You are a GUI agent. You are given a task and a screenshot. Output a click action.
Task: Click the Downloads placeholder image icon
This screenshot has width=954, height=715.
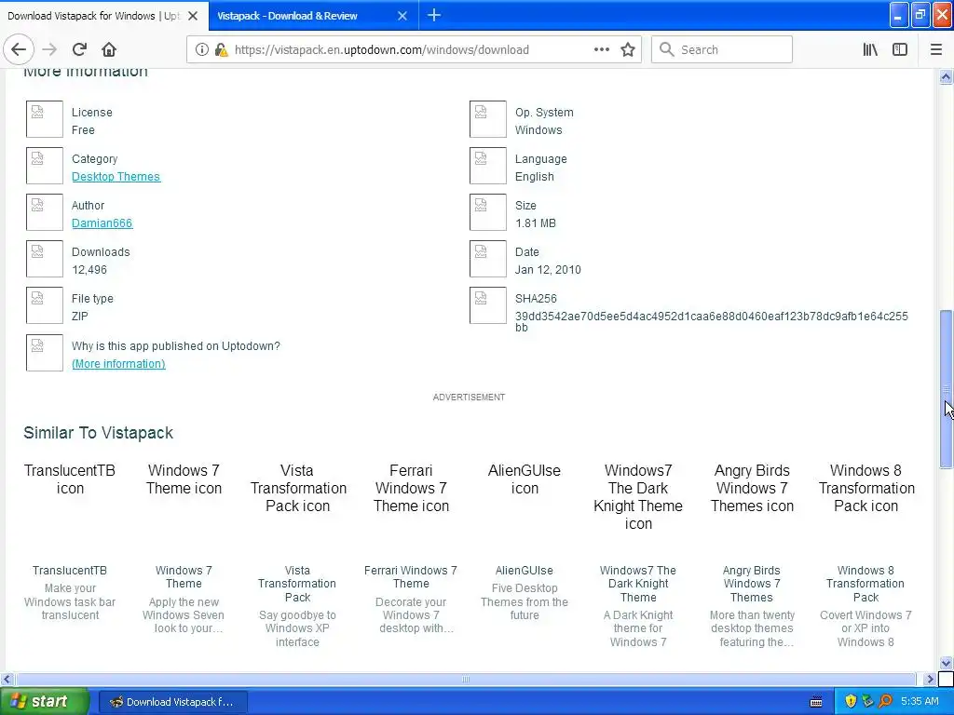pos(45,259)
